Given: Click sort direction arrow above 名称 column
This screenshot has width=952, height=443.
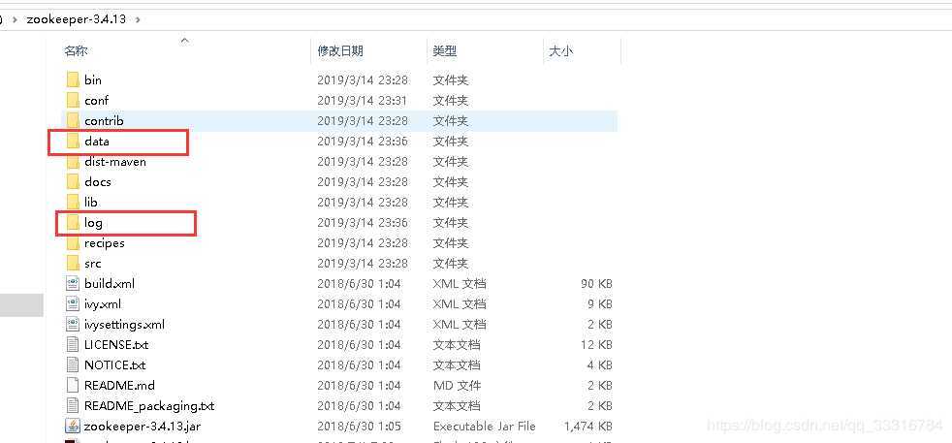Looking at the screenshot, I should (x=185, y=41).
